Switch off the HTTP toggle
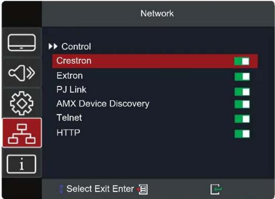The image size is (275, 199). 242,134
